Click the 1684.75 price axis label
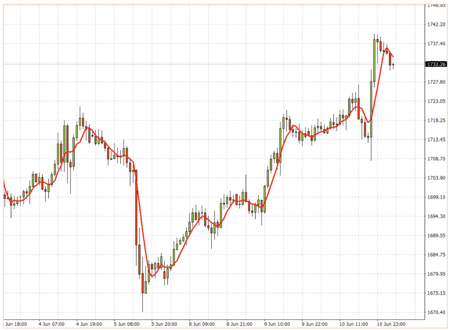The height and width of the screenshot is (330, 450). click(x=437, y=255)
